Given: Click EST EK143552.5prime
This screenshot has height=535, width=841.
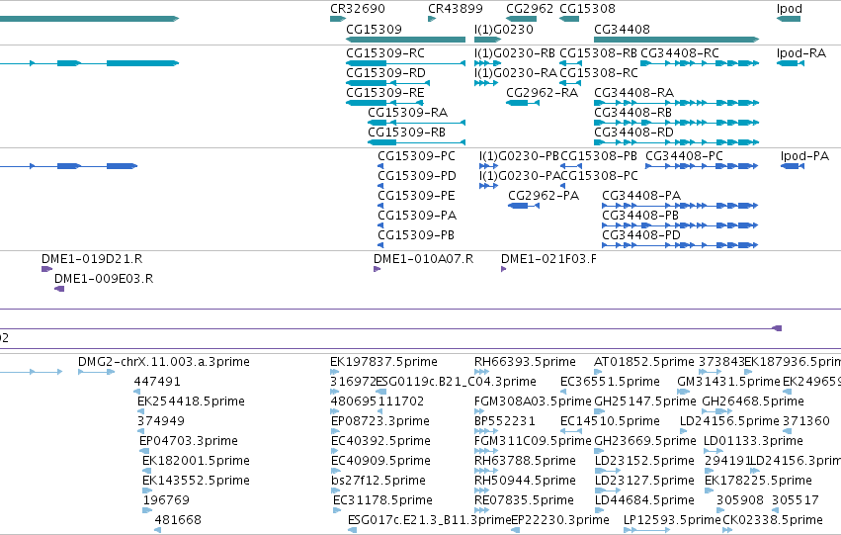Looking at the screenshot, I should click(x=147, y=491).
